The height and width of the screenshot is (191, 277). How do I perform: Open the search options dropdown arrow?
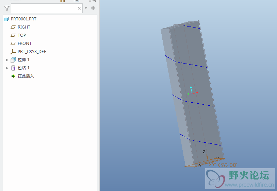(x=86, y=8)
